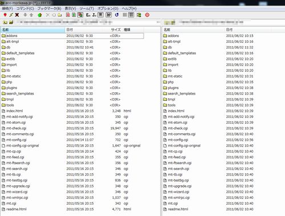
Task: Open the ヘルプ(H) menu
Action: [129, 9]
